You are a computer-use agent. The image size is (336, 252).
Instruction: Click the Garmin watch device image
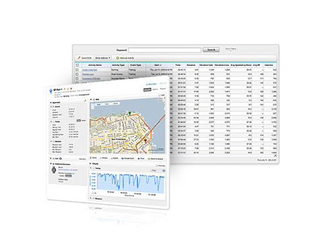tap(54, 170)
